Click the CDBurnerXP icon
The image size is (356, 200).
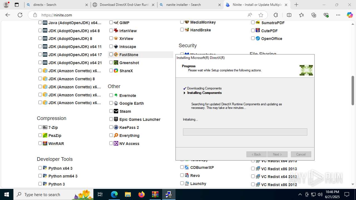point(187,167)
